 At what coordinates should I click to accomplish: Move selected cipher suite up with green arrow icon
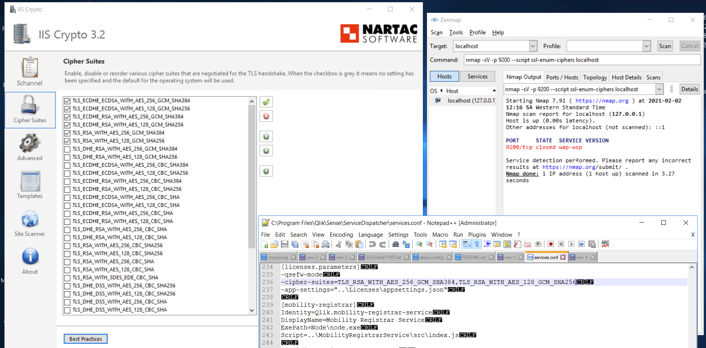pos(266,136)
